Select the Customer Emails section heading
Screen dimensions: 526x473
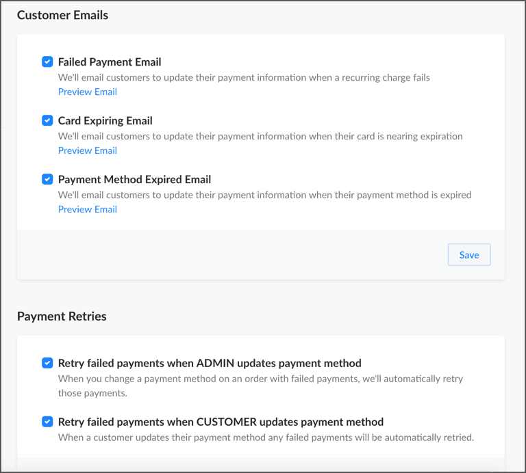tap(63, 15)
